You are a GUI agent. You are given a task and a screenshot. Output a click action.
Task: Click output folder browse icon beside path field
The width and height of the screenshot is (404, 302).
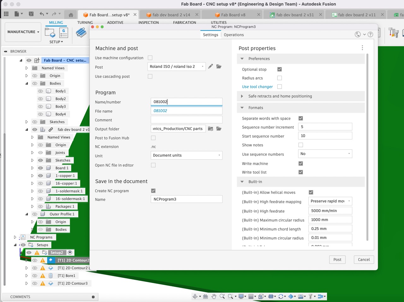[x=211, y=129]
